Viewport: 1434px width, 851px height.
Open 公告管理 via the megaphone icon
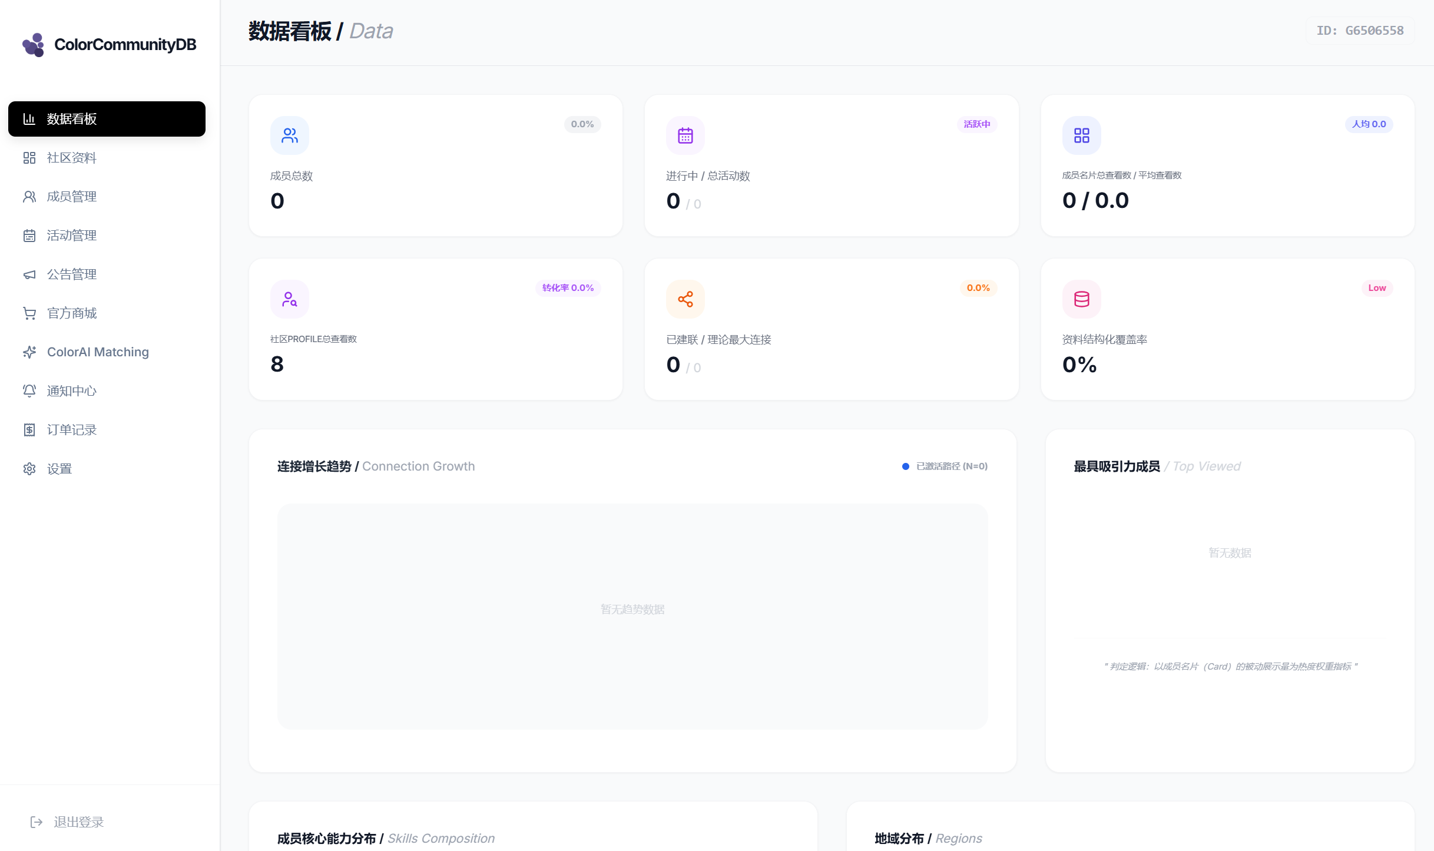29,274
